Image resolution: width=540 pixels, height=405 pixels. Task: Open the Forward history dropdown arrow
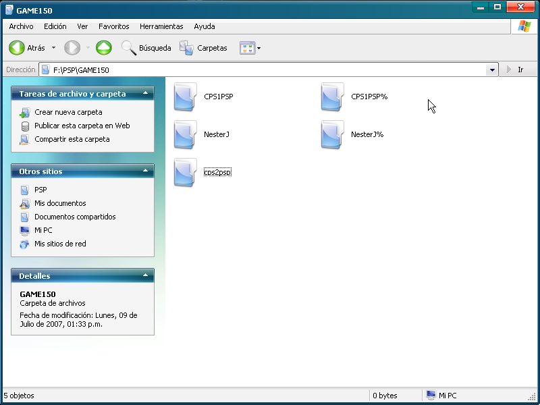click(x=88, y=48)
